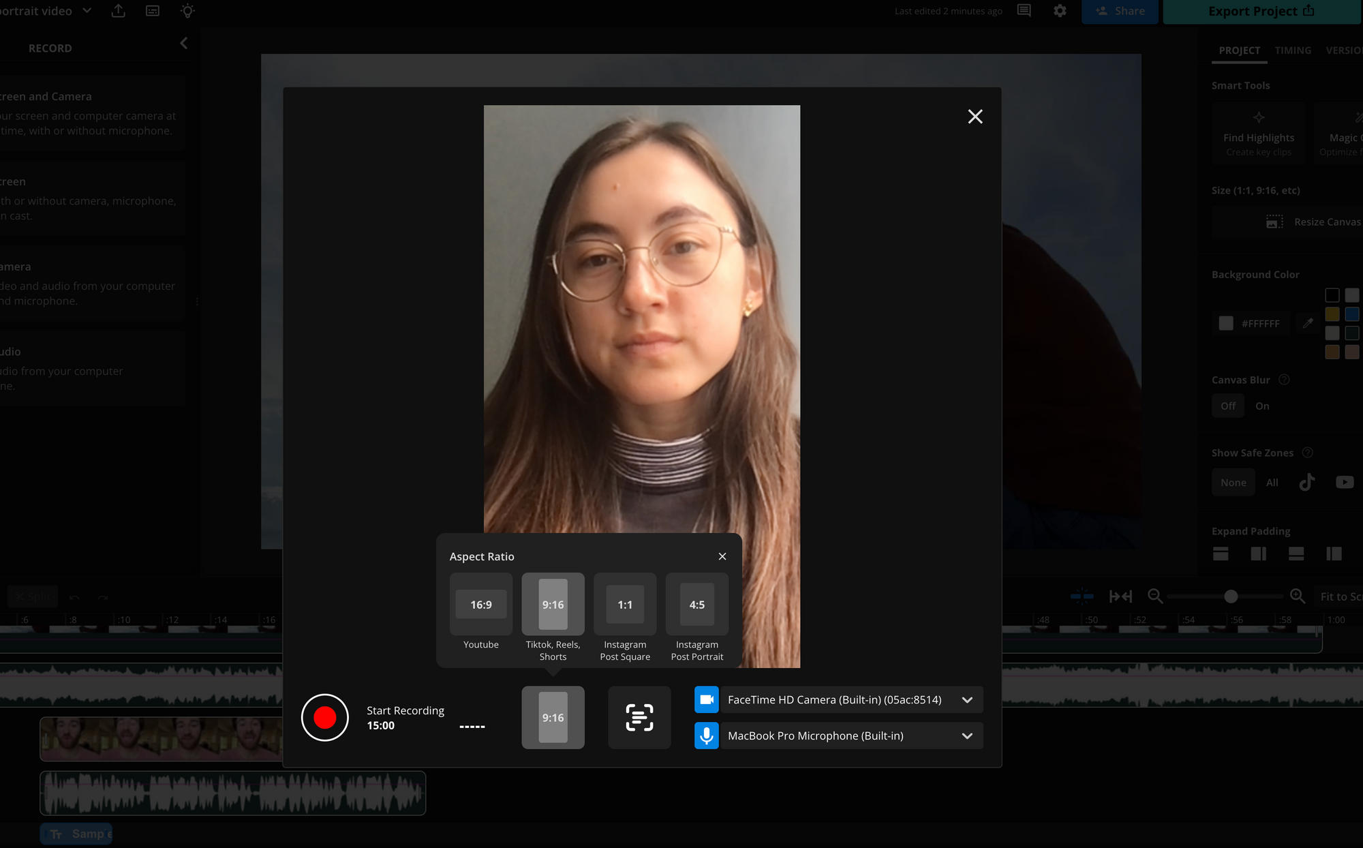Click the teleprompter icon button
Viewport: 1363px width, 848px height.
coord(639,717)
